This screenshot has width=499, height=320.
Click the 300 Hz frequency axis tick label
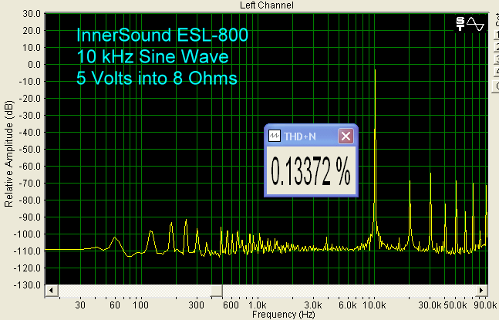pyautogui.click(x=197, y=305)
